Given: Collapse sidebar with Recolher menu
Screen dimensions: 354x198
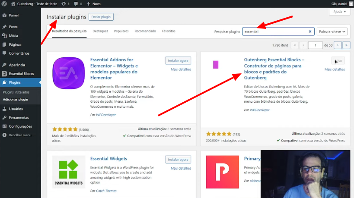Looking at the screenshot, I should (x=19, y=135).
